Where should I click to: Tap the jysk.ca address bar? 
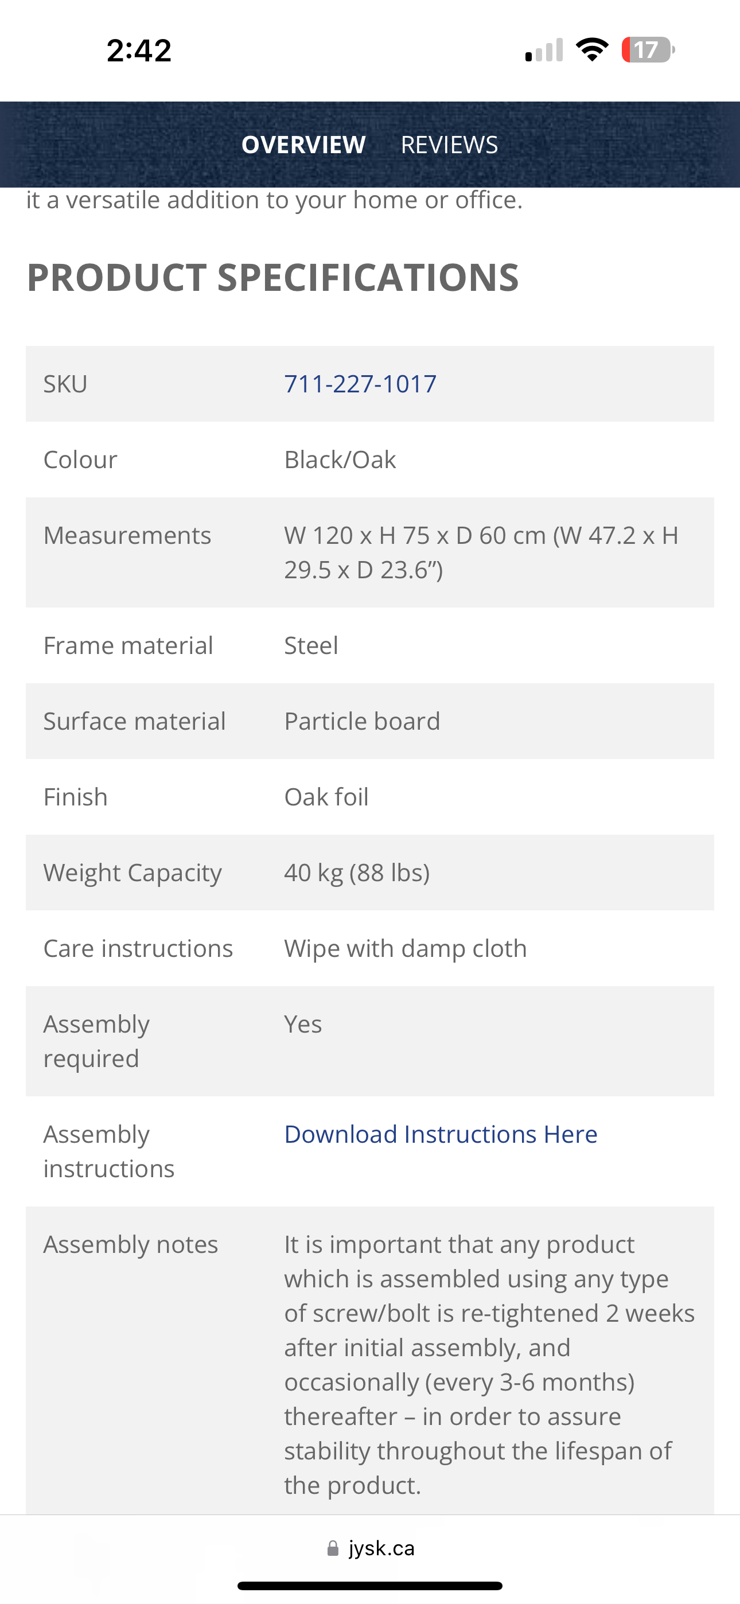(x=370, y=1548)
